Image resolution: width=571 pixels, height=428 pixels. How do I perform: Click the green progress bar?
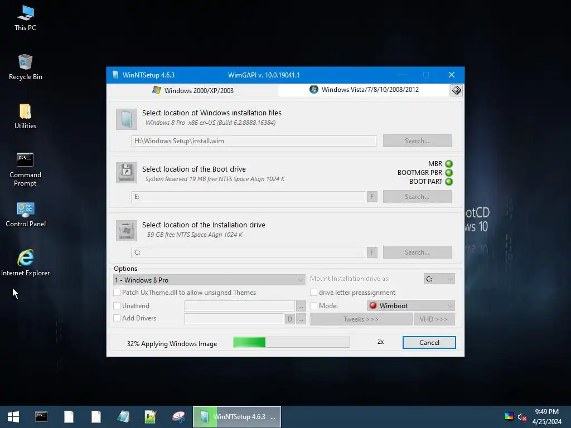(x=292, y=342)
